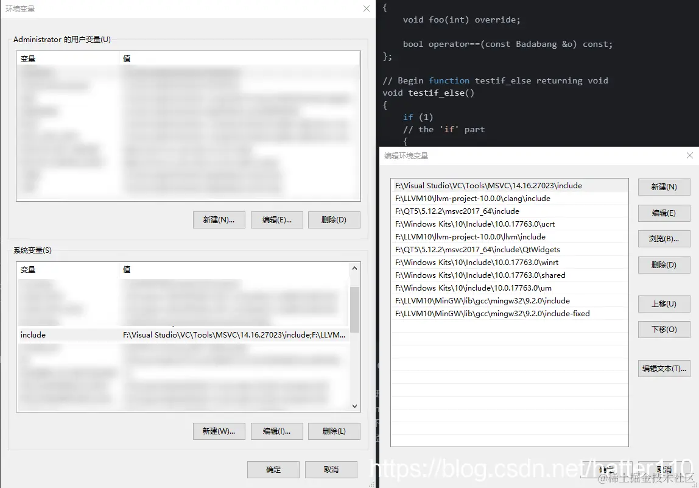Click 上移(U) to move entry up
Viewport: 699px width, 488px height.
664,304
